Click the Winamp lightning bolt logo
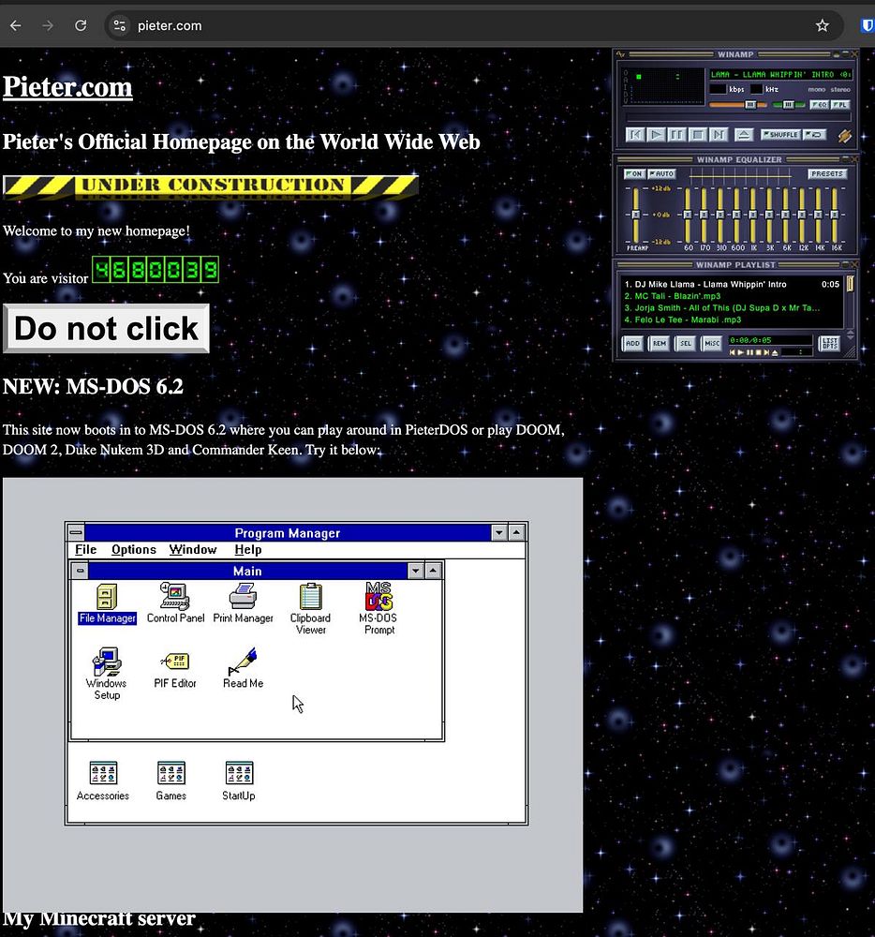Image resolution: width=875 pixels, height=937 pixels. (844, 136)
